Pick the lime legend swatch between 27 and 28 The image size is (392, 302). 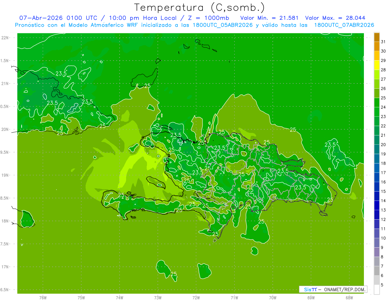377,75
